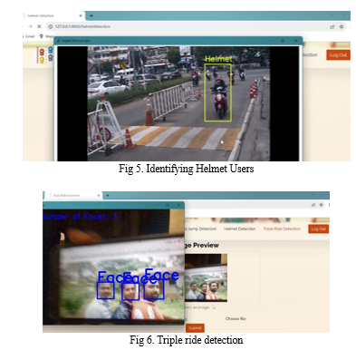Stop page loading in Helmet Detection browser

tap(39, 26)
